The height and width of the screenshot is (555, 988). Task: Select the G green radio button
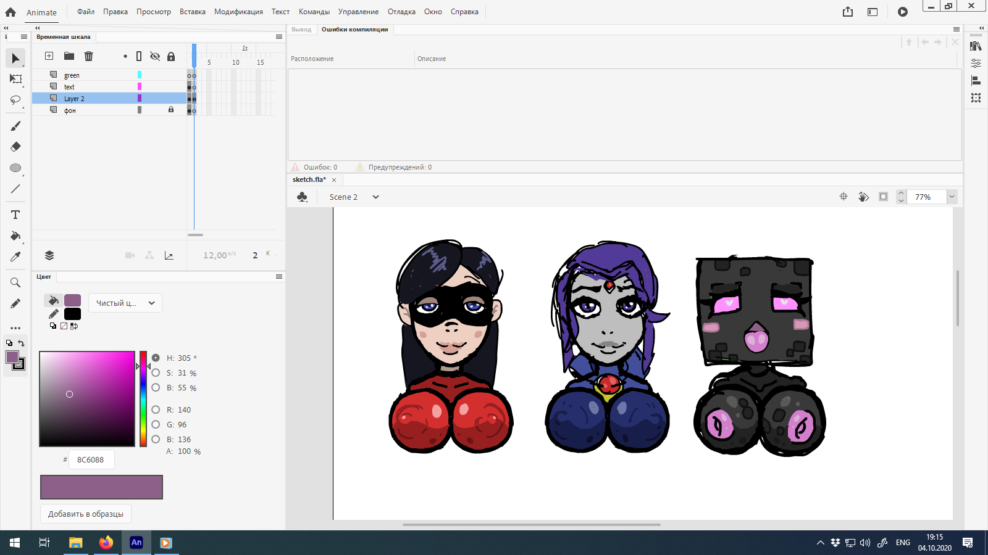coord(156,424)
